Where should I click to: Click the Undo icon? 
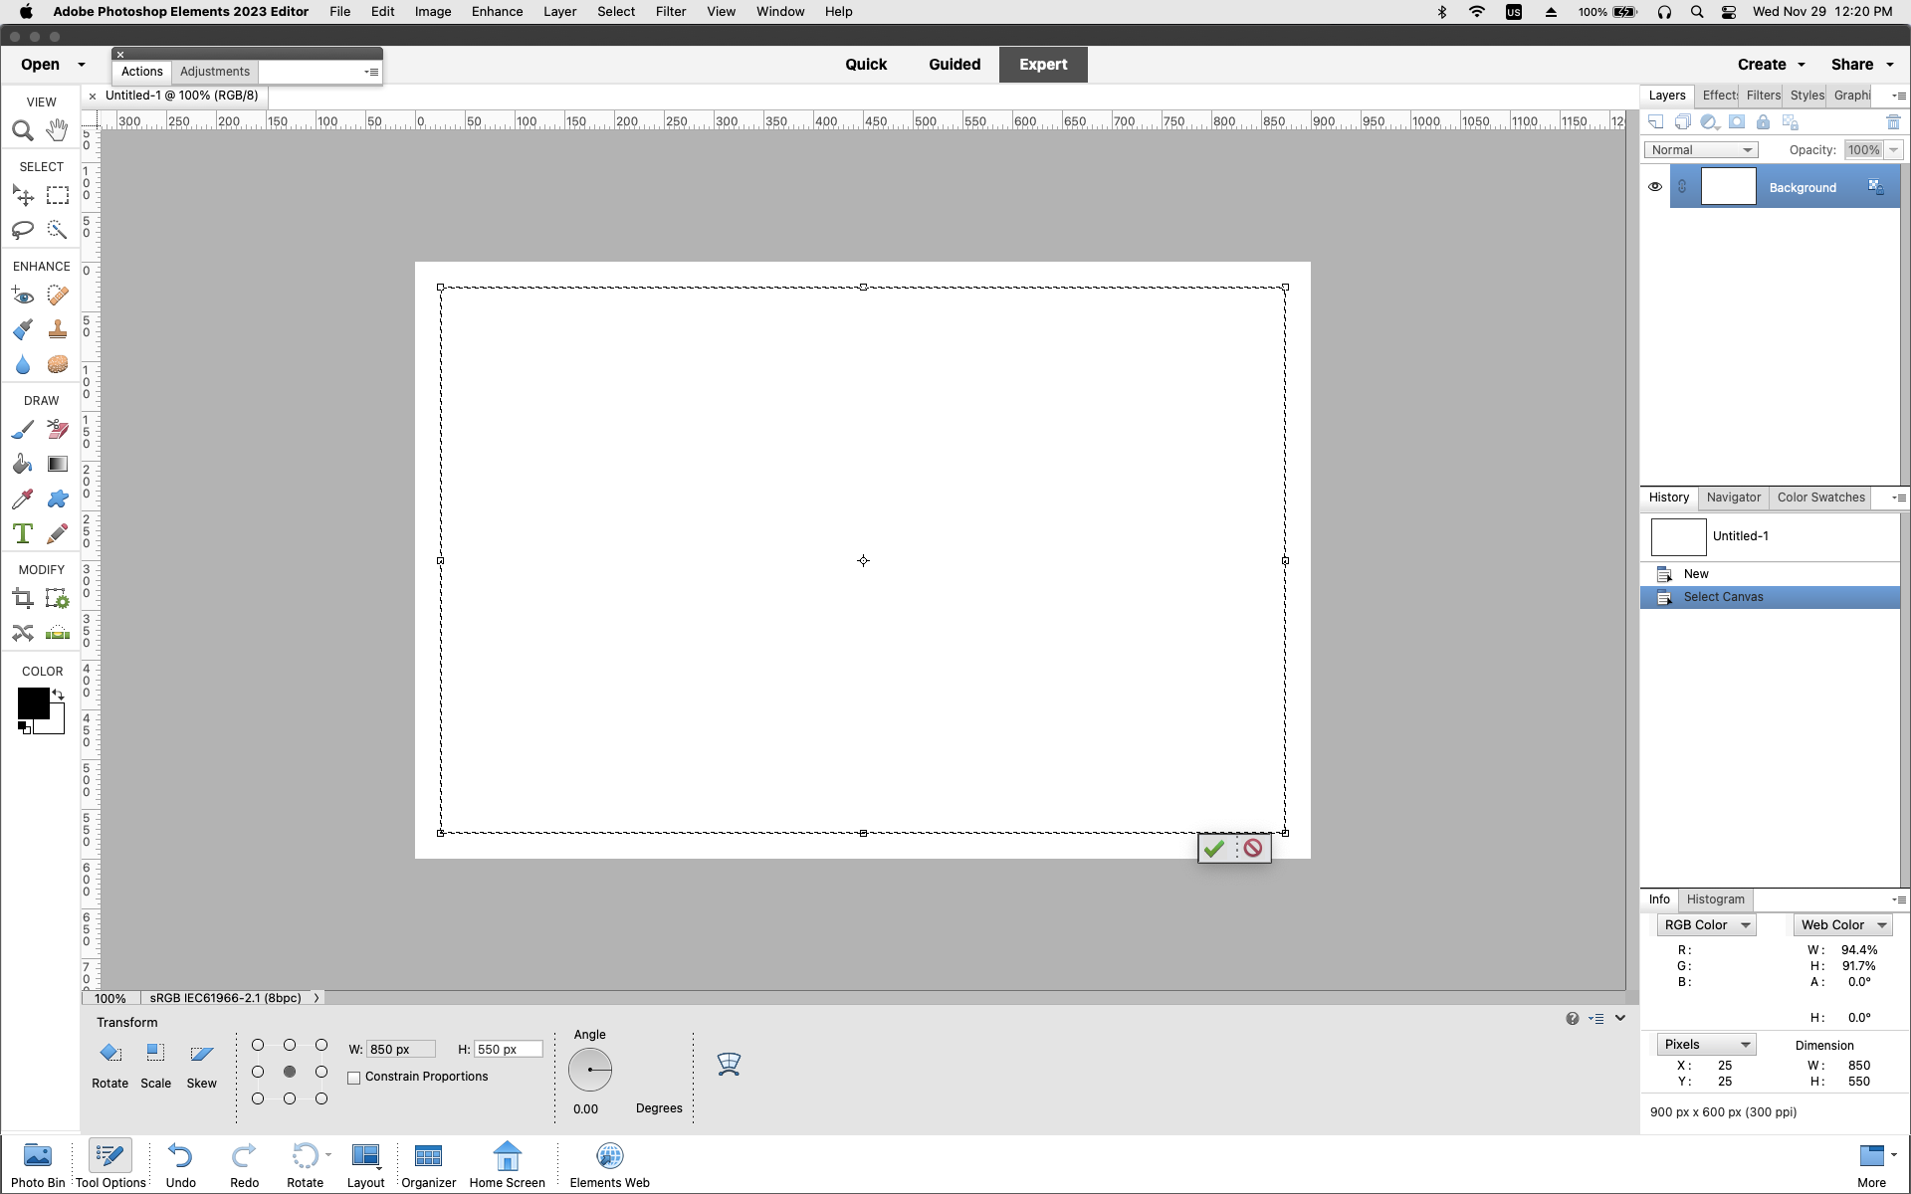180,1157
